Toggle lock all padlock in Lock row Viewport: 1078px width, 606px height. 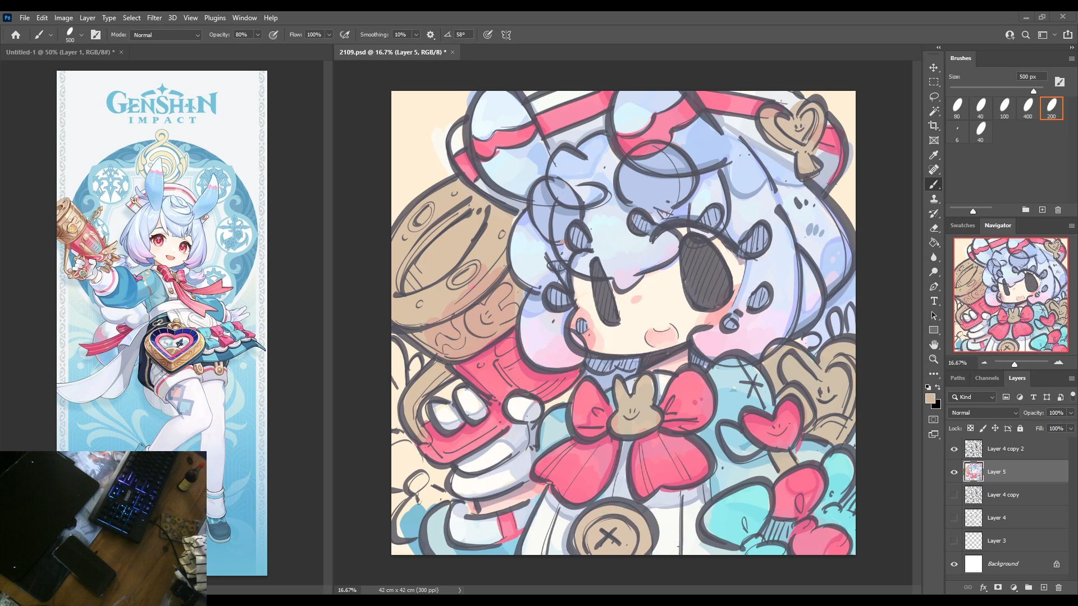[x=1020, y=428]
